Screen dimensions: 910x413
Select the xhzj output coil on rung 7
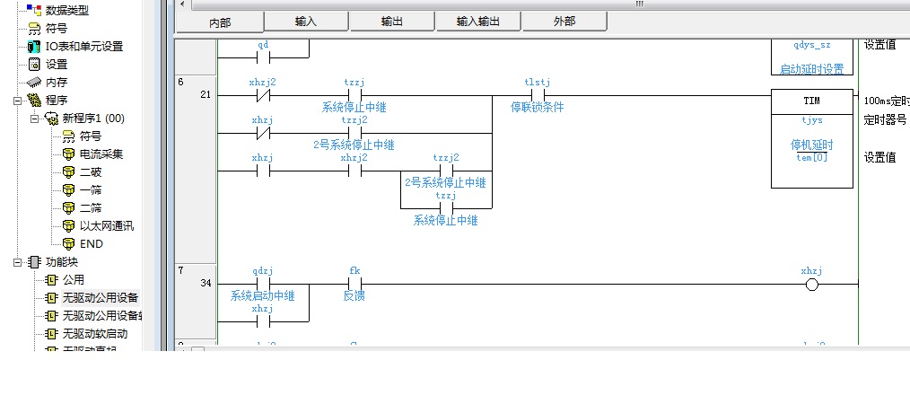click(811, 285)
